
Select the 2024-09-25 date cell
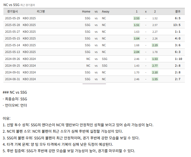[12, 66]
